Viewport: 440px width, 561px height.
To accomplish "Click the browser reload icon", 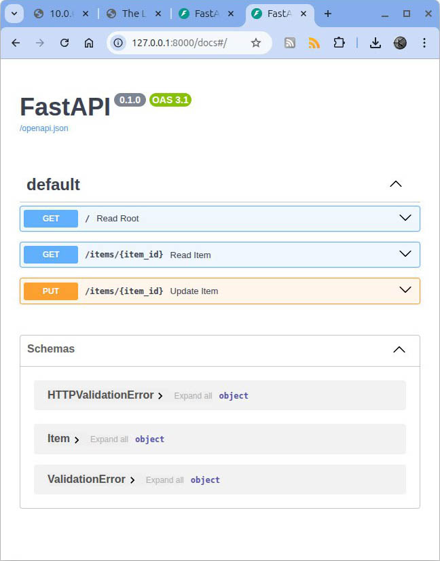I will point(65,43).
